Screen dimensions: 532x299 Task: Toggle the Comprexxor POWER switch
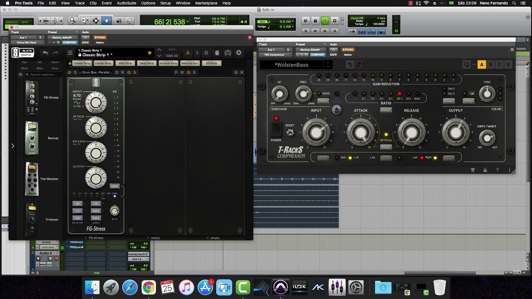(276, 130)
